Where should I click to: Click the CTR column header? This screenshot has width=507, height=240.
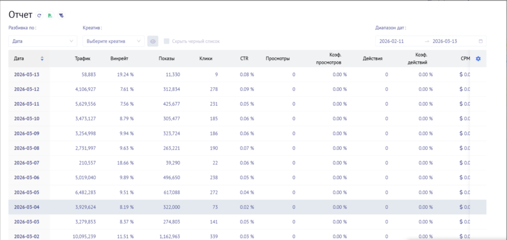(244, 59)
